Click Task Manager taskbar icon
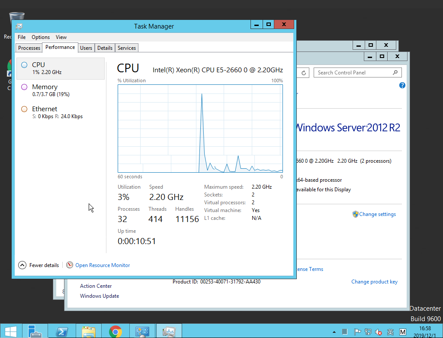This screenshot has height=338, width=443. [x=169, y=331]
